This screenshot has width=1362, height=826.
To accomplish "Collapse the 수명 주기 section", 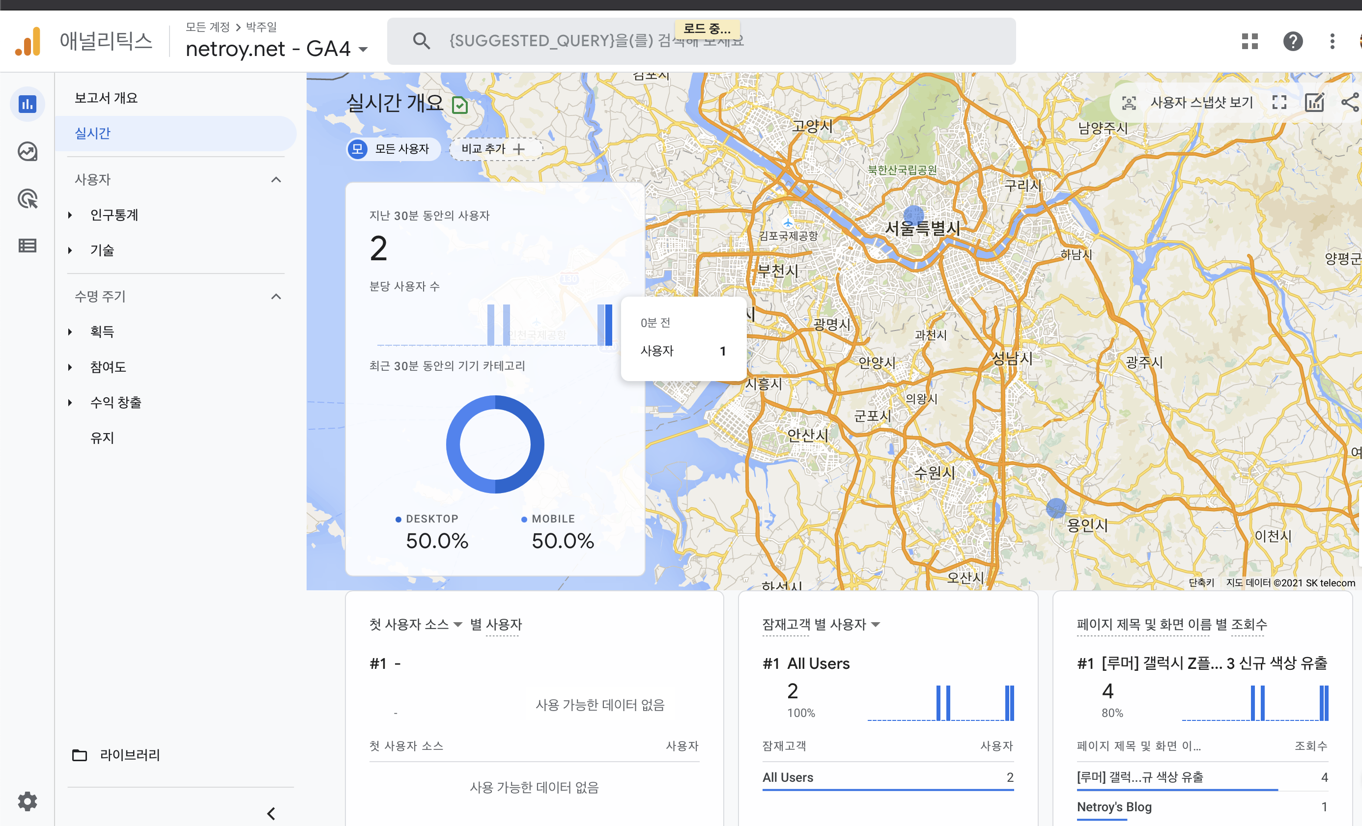I will (x=276, y=297).
